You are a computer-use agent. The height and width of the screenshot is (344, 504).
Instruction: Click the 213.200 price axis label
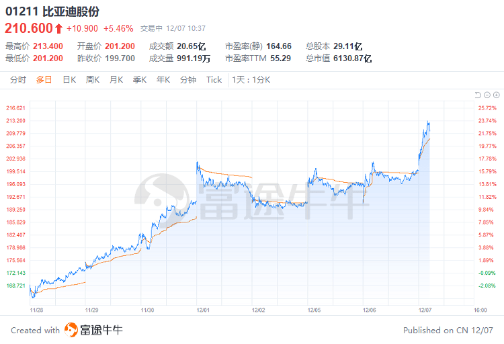click(x=15, y=120)
